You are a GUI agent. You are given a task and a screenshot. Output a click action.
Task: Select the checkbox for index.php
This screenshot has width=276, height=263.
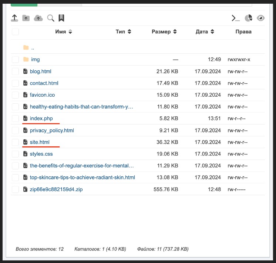pos(15,119)
